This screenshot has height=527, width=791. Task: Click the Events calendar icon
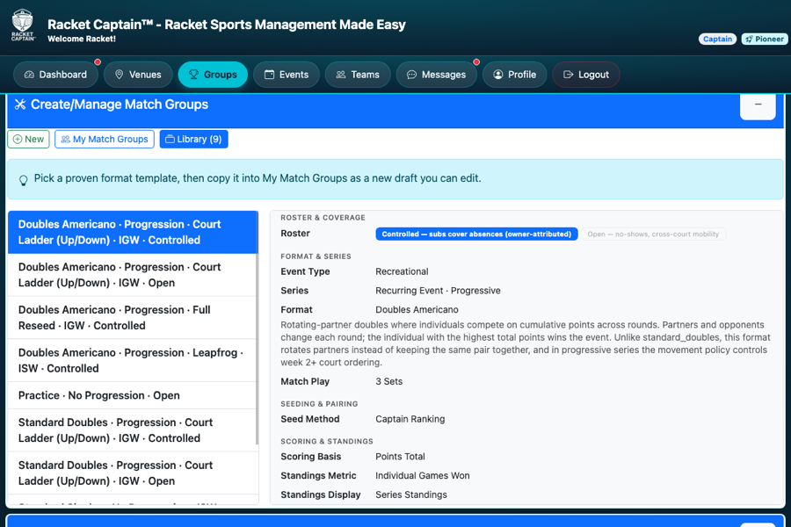pyautogui.click(x=270, y=75)
